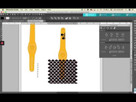This screenshot has height=102, width=136.
Task: Open Spotlight search in menu bar
Action: 126,10
